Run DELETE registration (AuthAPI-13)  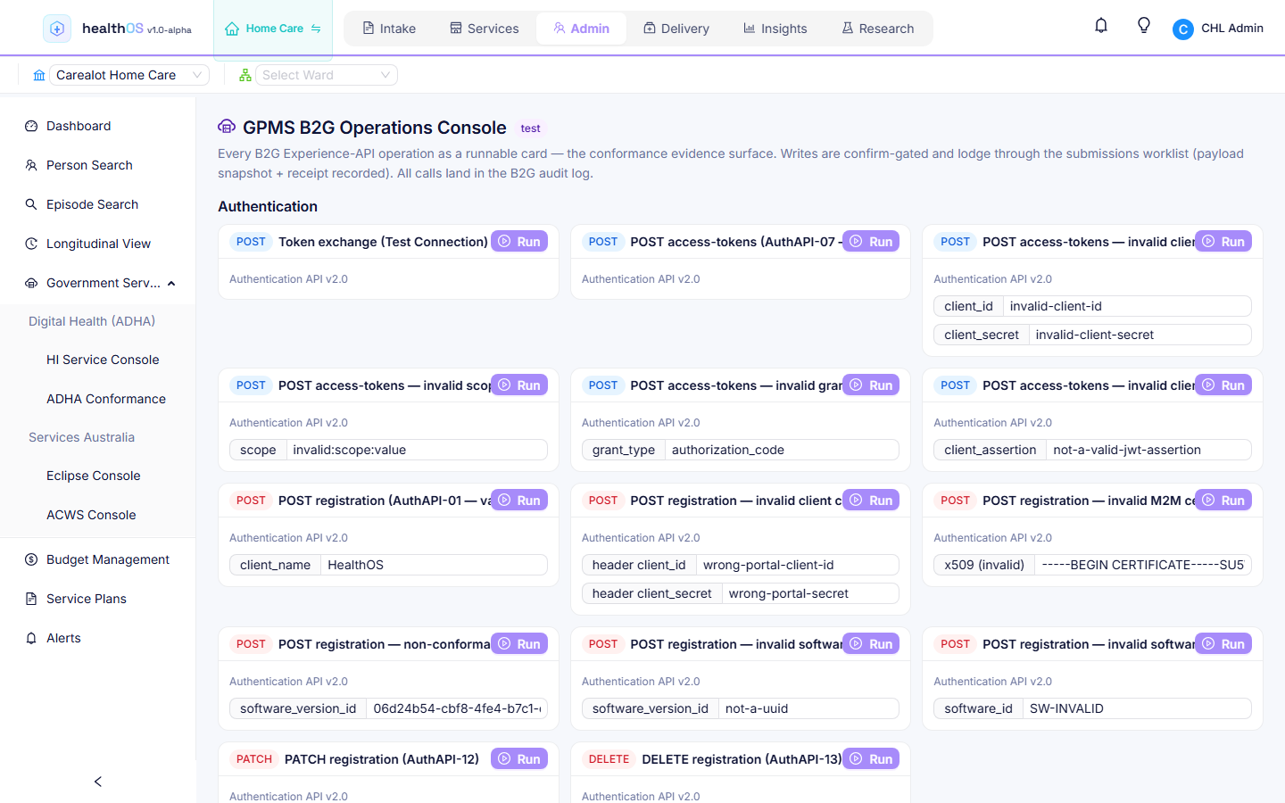pos(871,759)
